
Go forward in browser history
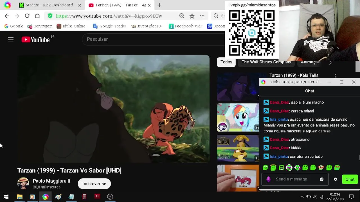(17, 16)
